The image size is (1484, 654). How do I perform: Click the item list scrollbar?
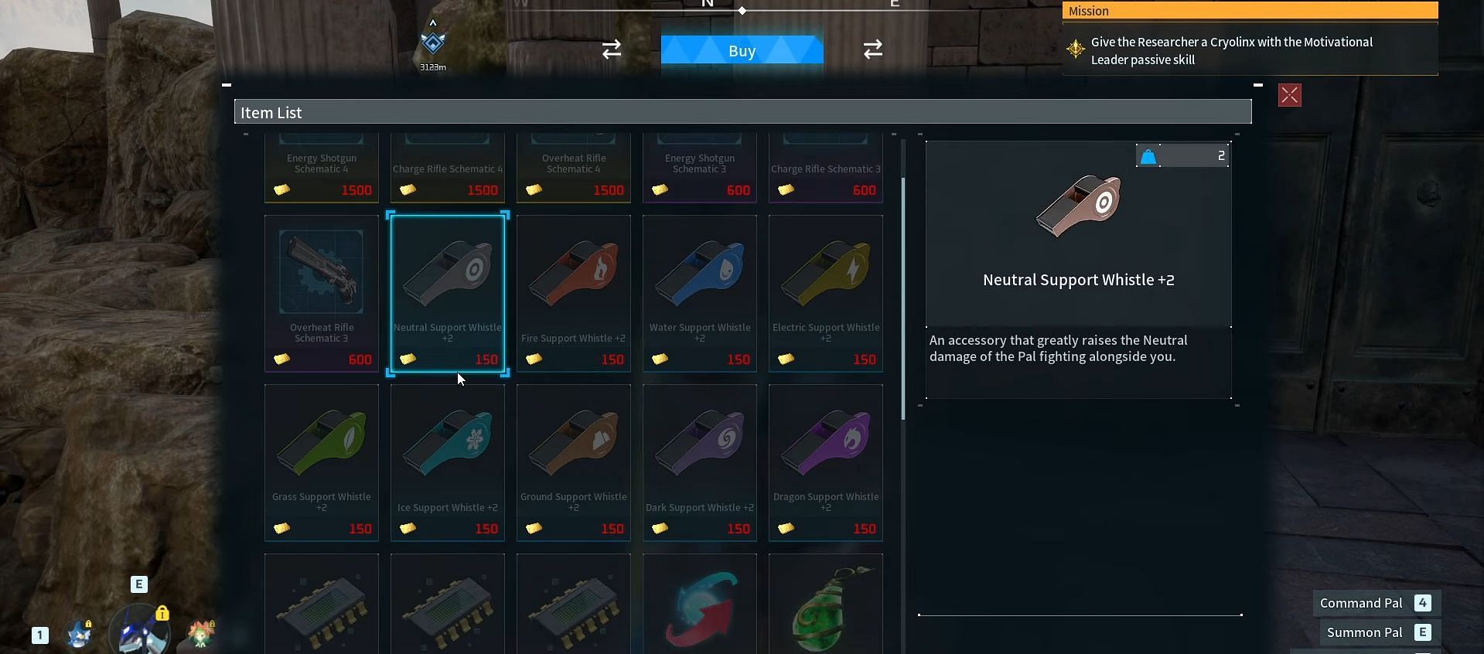903,299
